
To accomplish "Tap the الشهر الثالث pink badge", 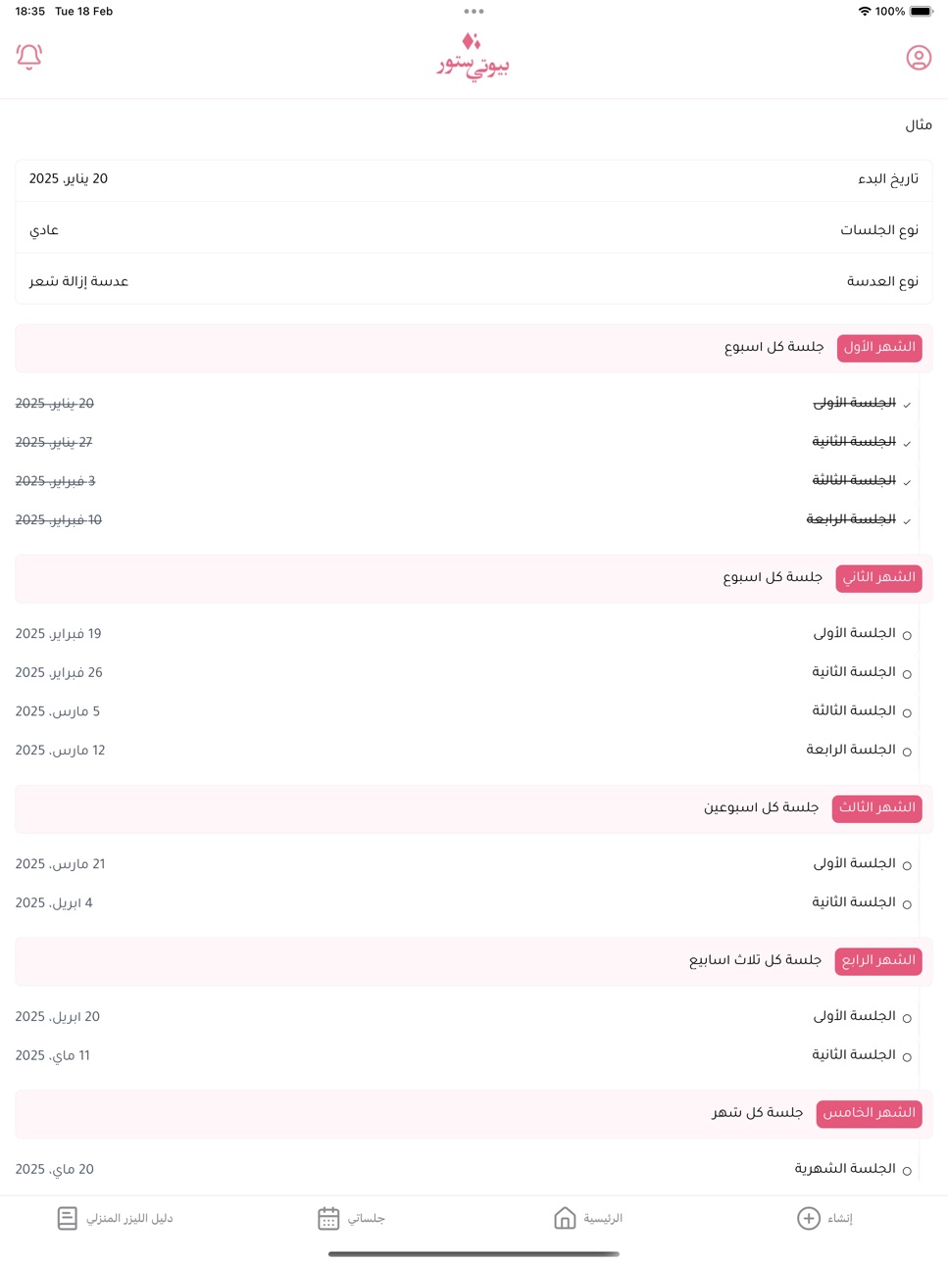I will pos(876,808).
